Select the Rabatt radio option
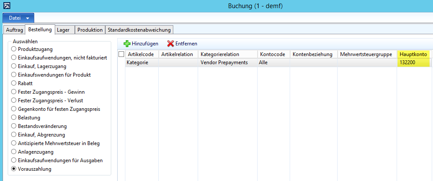Viewport: 433px width, 181px height. pyautogui.click(x=14, y=83)
